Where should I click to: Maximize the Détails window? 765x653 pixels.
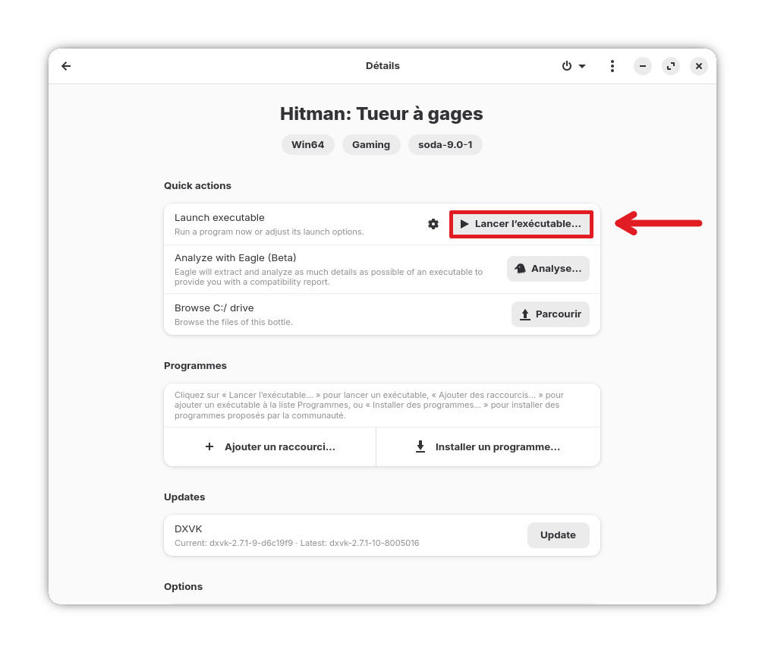tap(670, 66)
